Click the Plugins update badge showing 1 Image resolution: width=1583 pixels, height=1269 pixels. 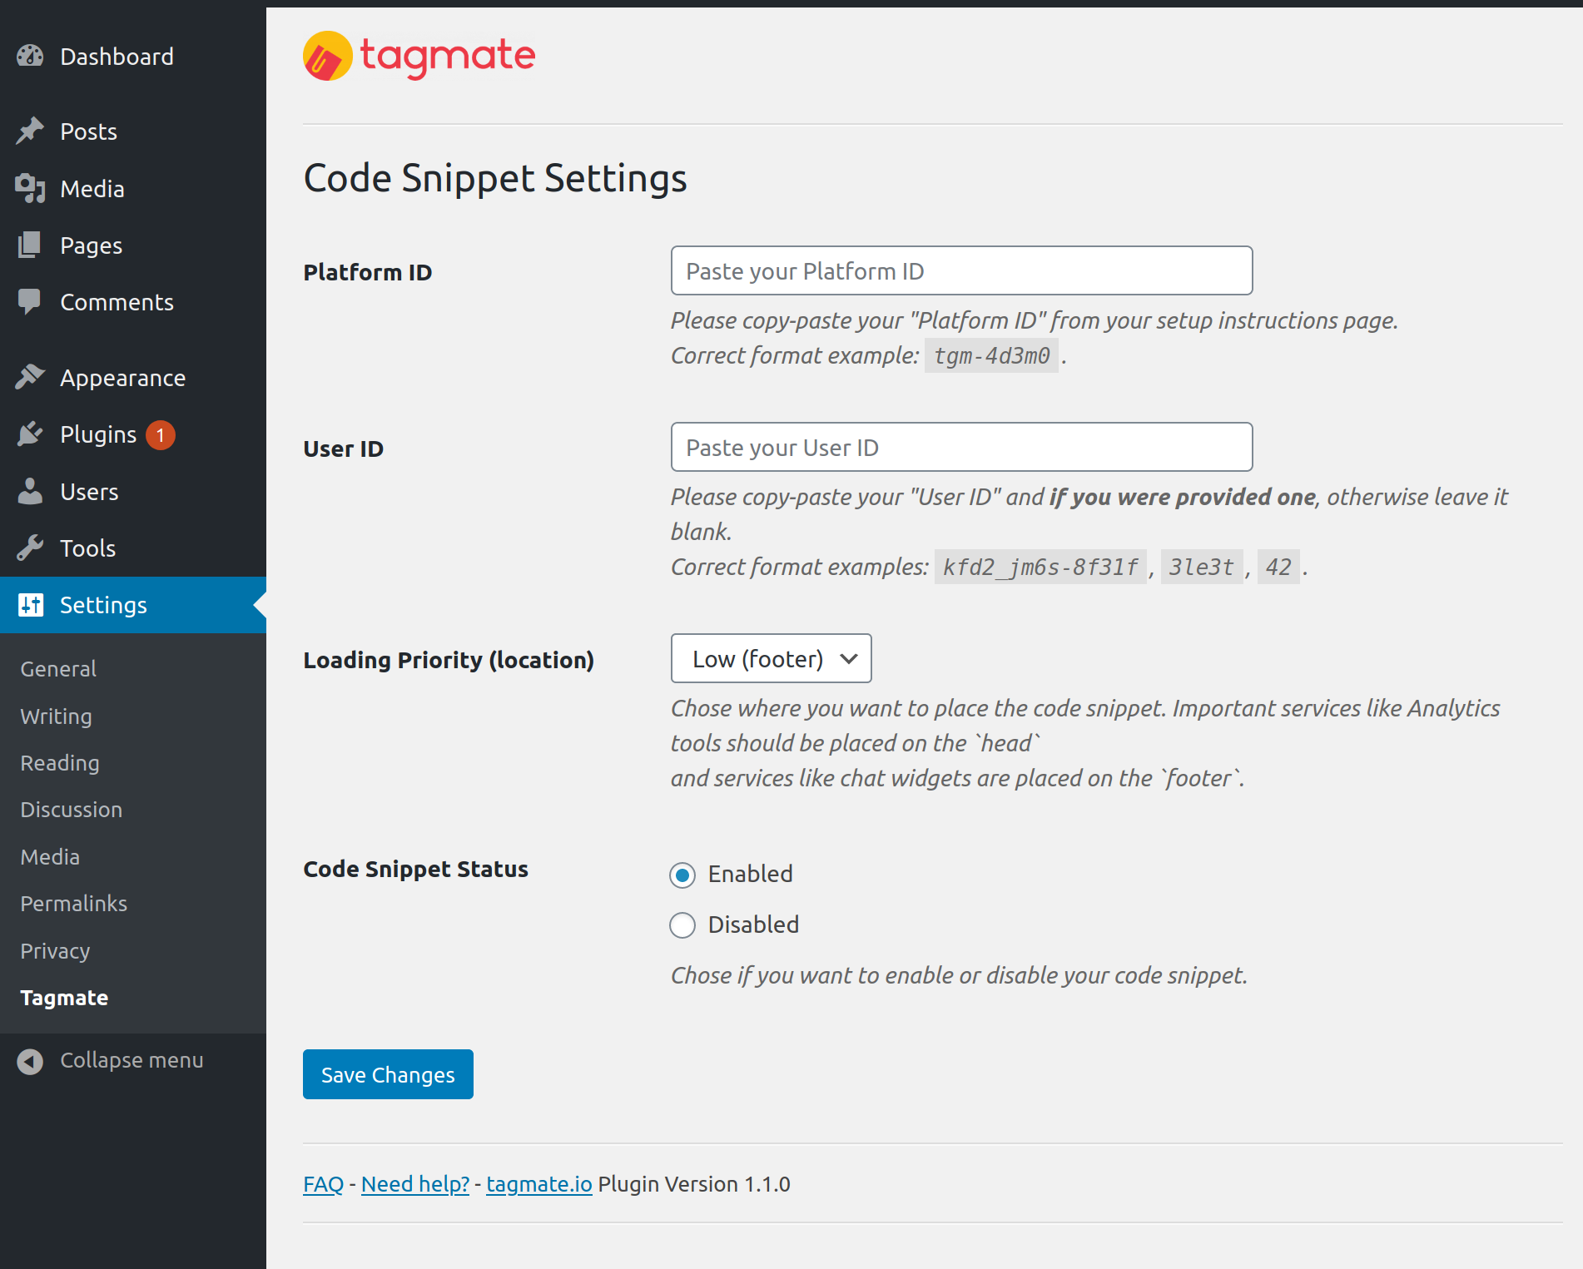(161, 435)
